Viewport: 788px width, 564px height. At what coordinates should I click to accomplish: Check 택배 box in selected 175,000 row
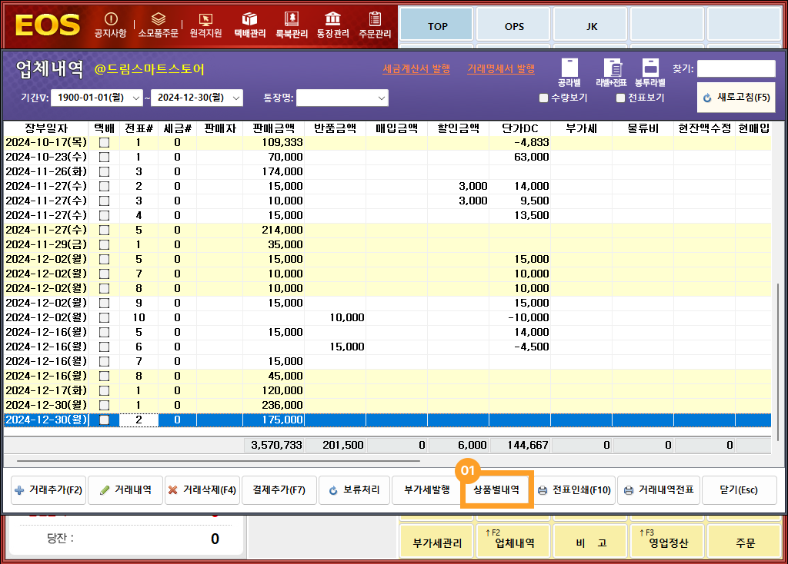tap(104, 420)
